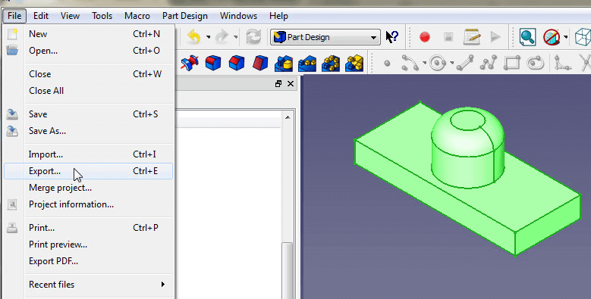591x299 pixels.
Task: Click the What's This help cursor icon
Action: (x=392, y=37)
